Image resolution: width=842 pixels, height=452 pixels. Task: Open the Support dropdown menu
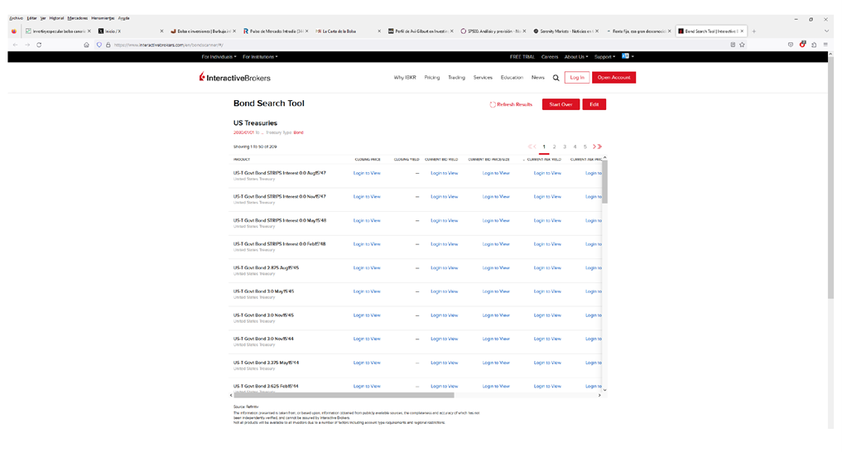click(x=604, y=57)
